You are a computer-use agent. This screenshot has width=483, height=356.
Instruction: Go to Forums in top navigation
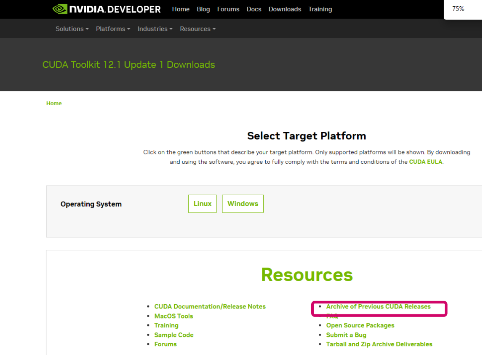(x=228, y=9)
